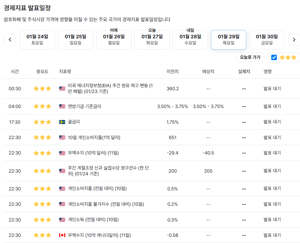The image size is (300, 243).
Task: Click importance stars in the 17:30 콜금리 row
Action: (x=42, y=122)
